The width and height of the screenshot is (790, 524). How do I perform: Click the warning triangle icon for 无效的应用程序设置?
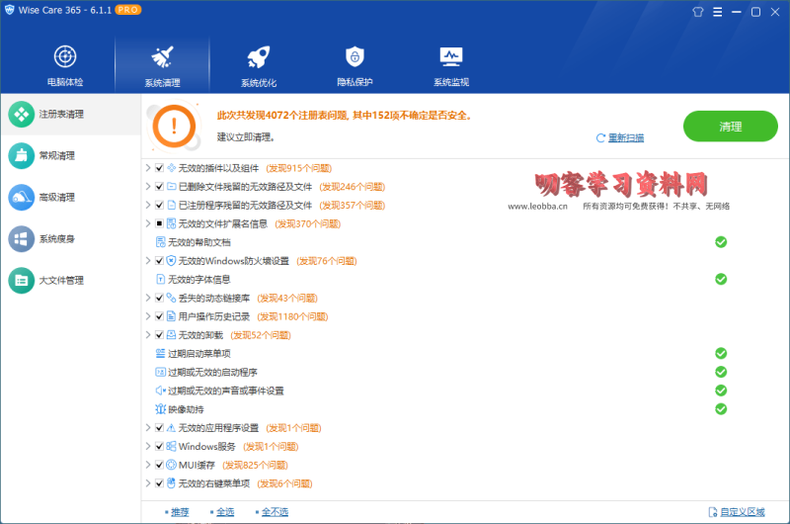(171, 428)
